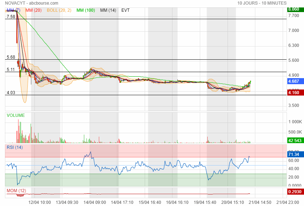
Task: Click the 16/04 16:10 time axis label
Action: (177, 202)
